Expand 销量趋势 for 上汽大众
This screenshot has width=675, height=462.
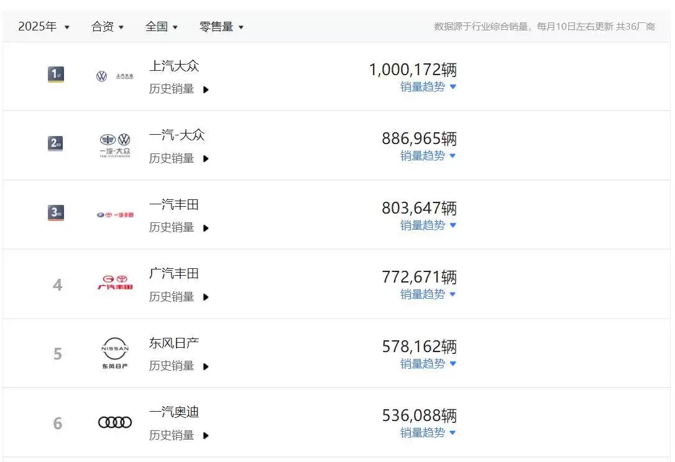tap(428, 87)
